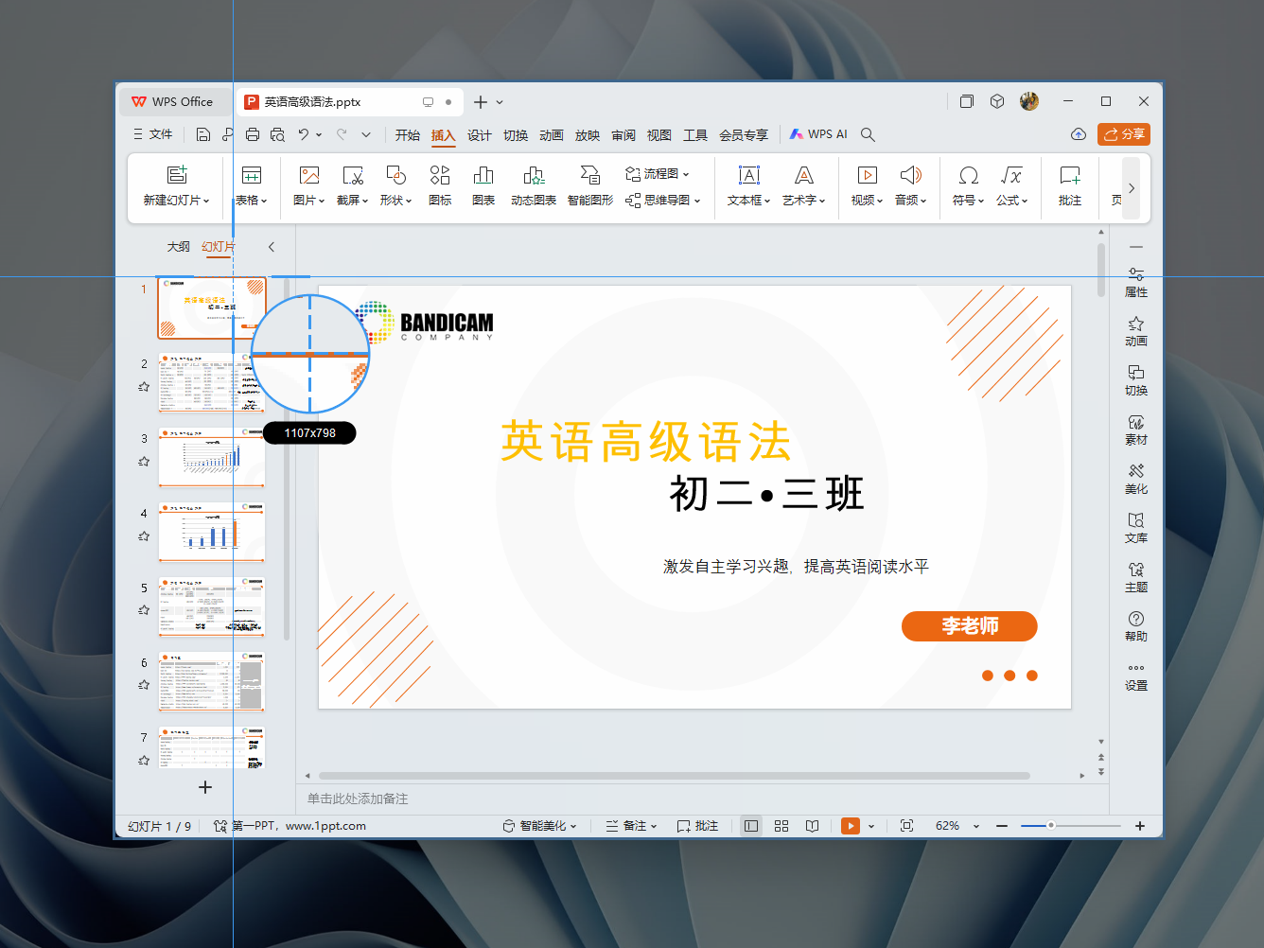1264x948 pixels.
Task: Switch to grid view in status bar
Action: [x=781, y=825]
